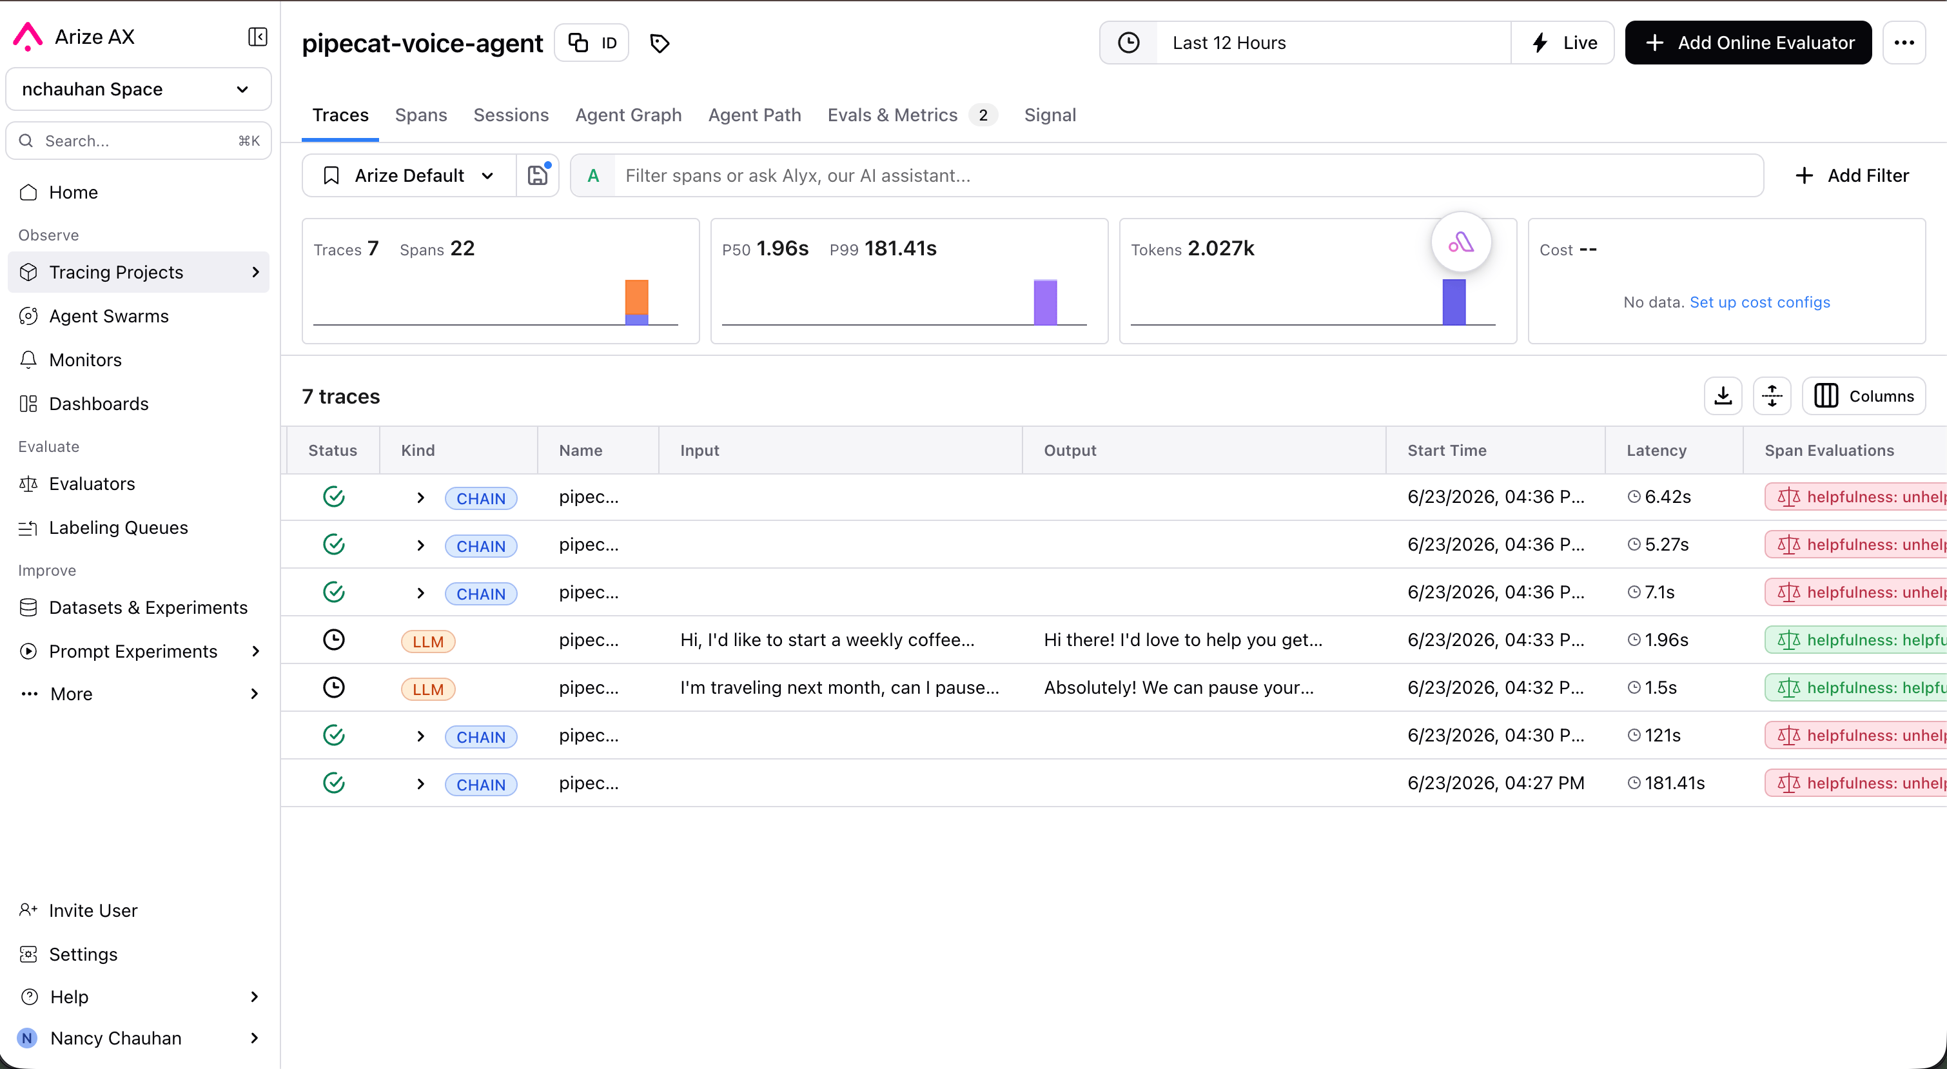Open the Agent Path tab

(754, 115)
